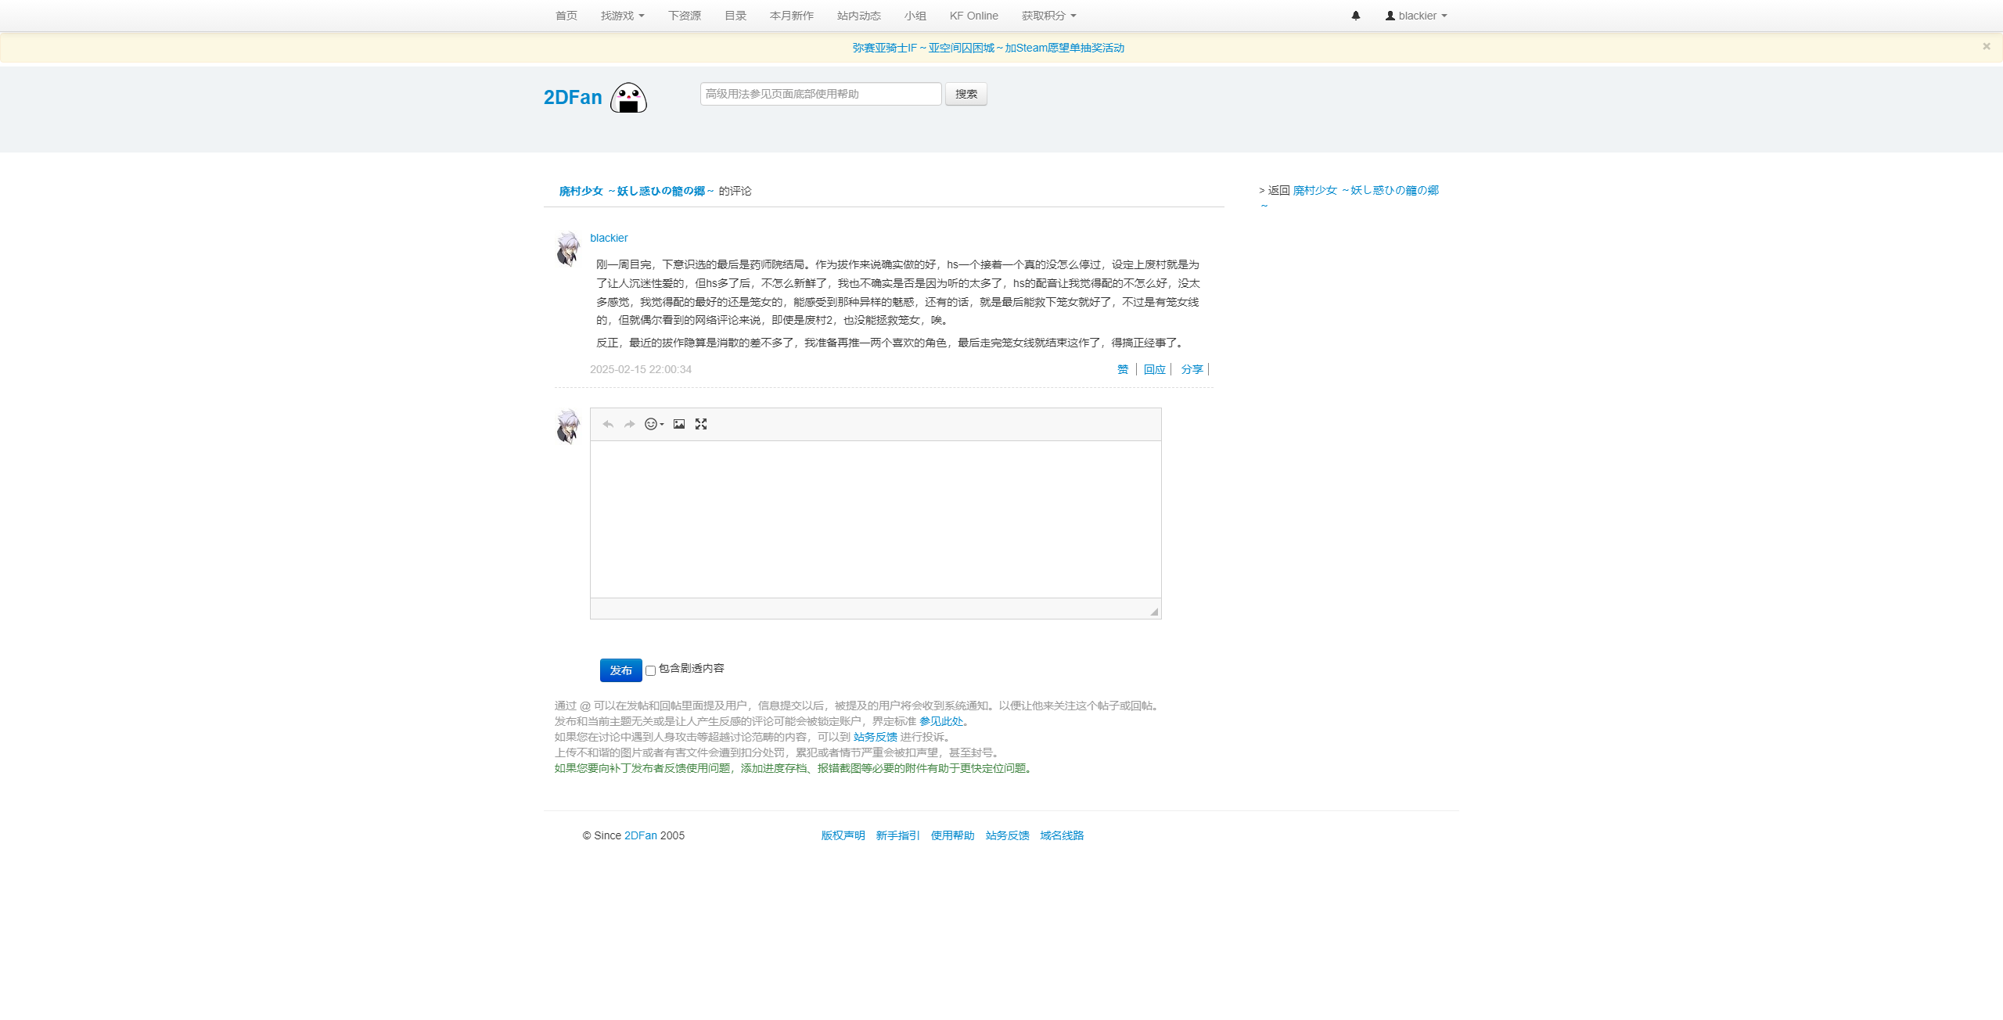Click the insert image icon
Screen dimensions: 2003x1020
point(679,424)
